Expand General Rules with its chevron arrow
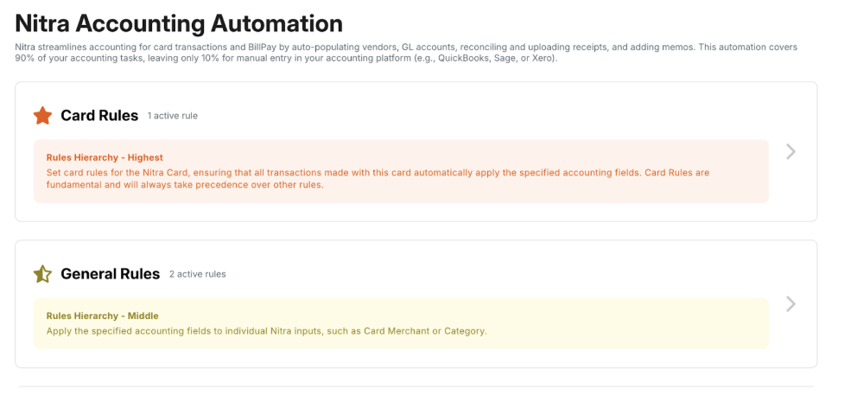Screen dimensions: 857x415 (x=790, y=304)
